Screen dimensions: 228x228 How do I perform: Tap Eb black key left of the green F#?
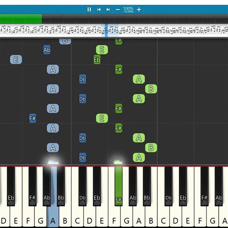[x=97, y=186]
